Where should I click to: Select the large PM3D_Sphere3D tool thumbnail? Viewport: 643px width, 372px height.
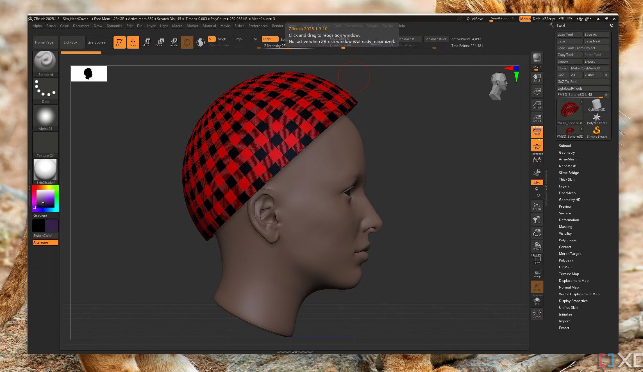[570, 112]
